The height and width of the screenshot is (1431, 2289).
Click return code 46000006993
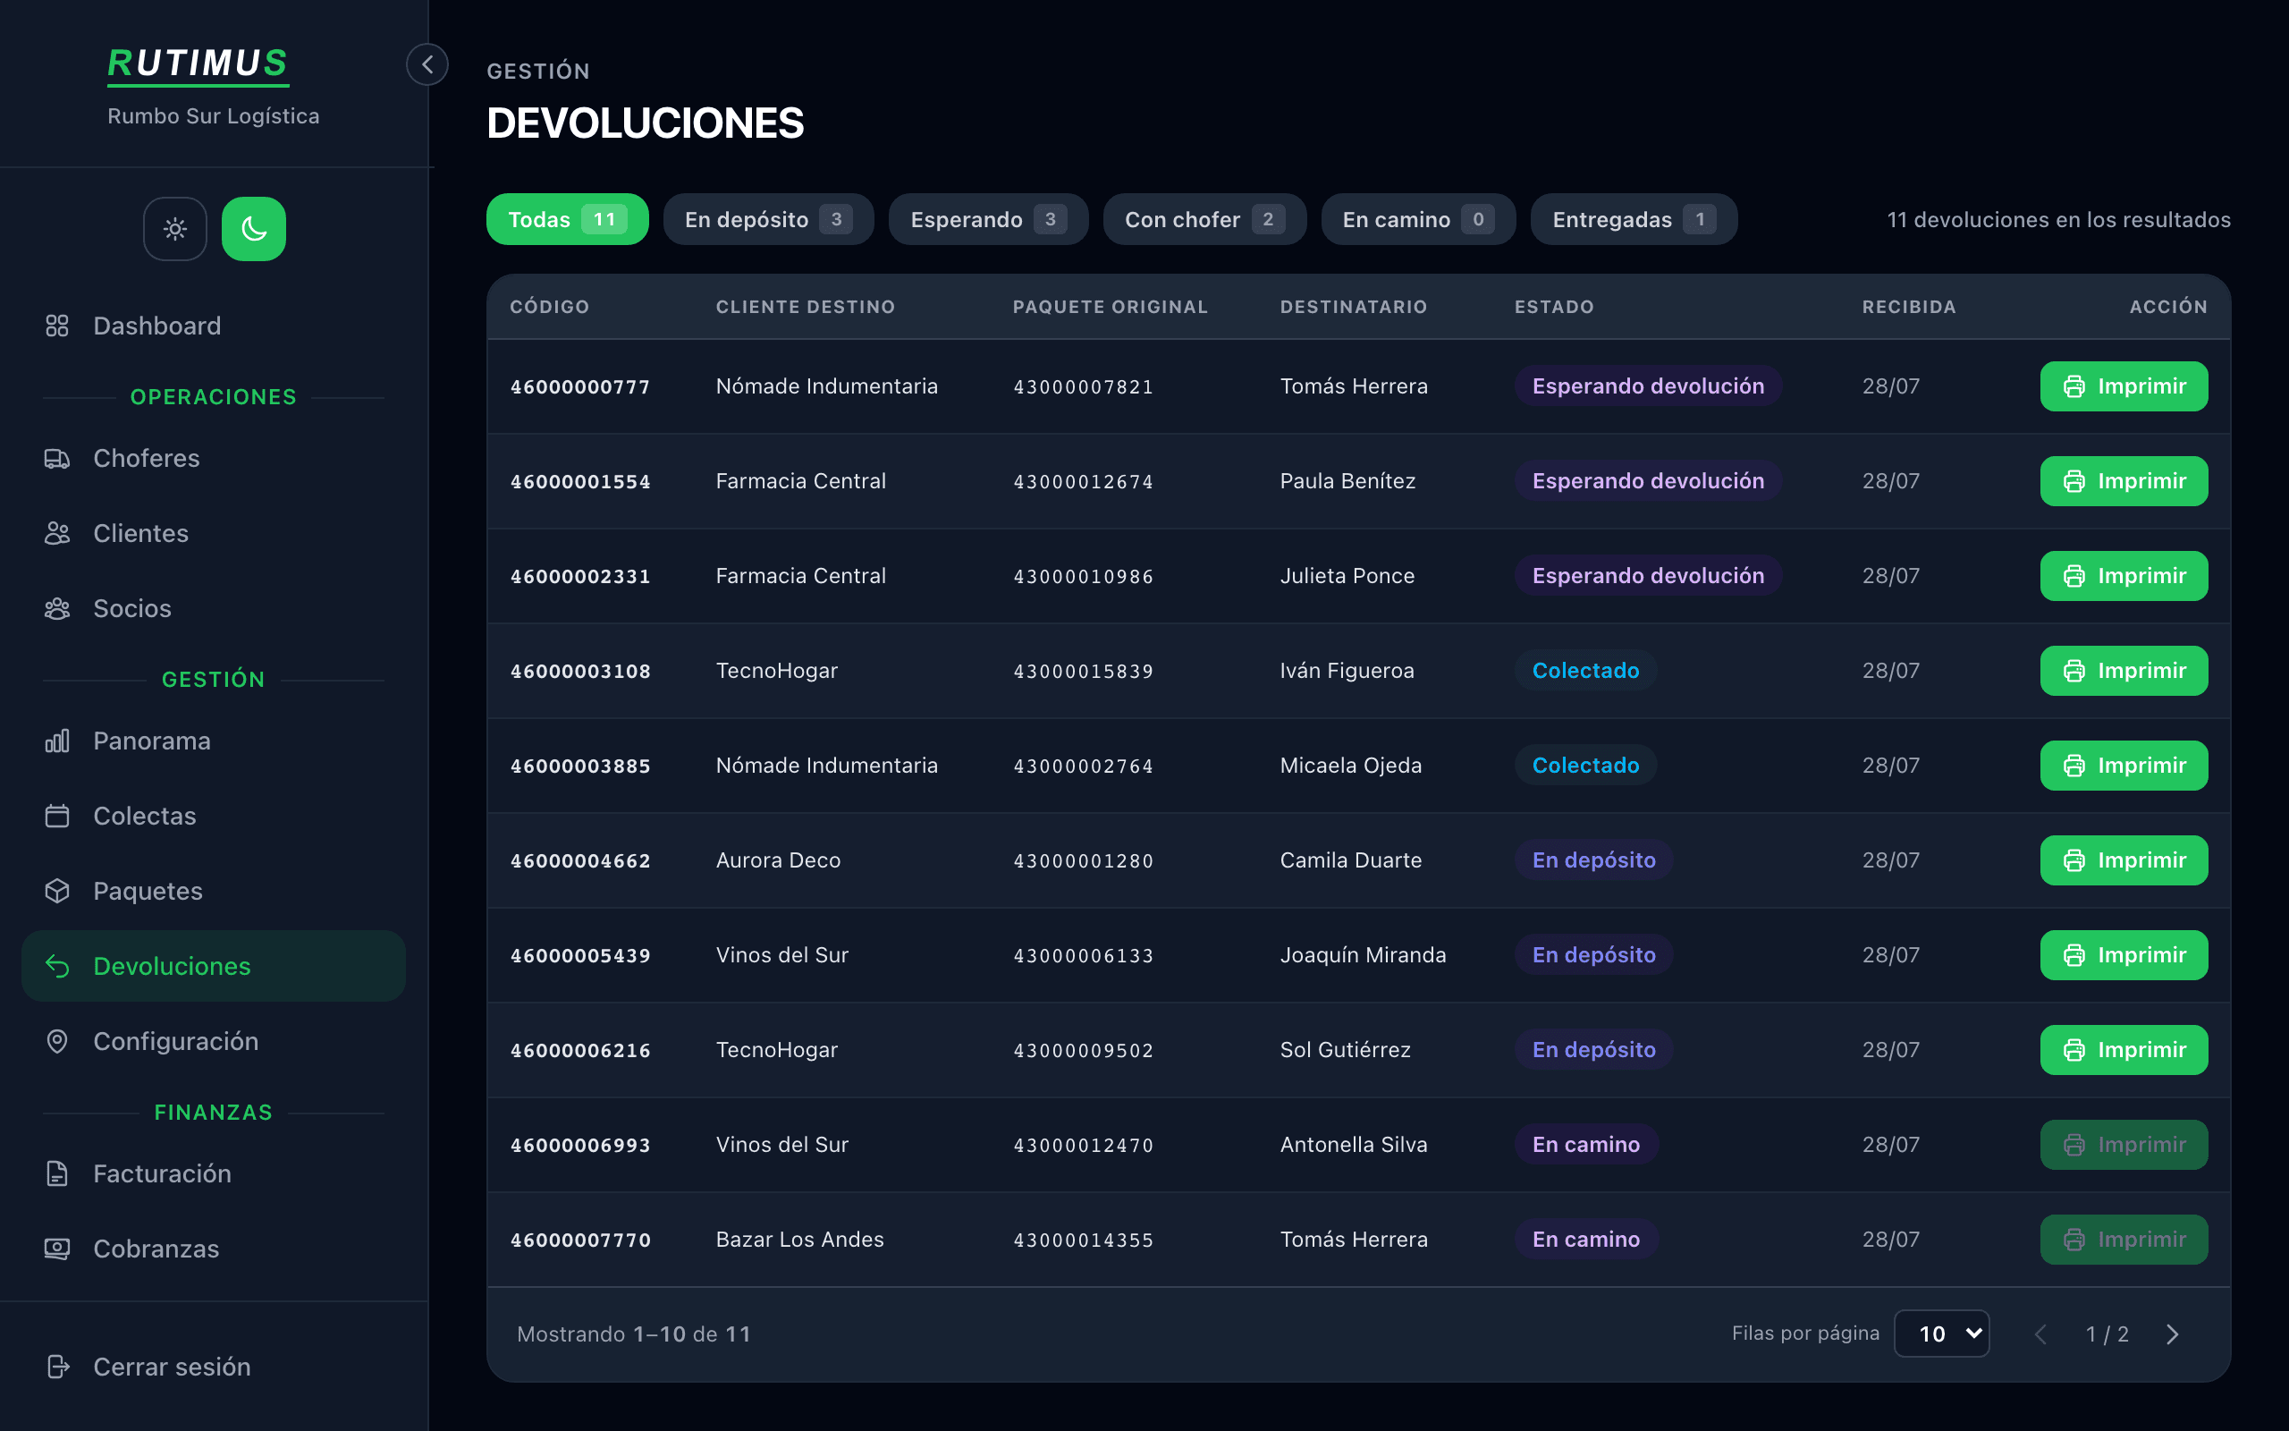pyautogui.click(x=581, y=1145)
